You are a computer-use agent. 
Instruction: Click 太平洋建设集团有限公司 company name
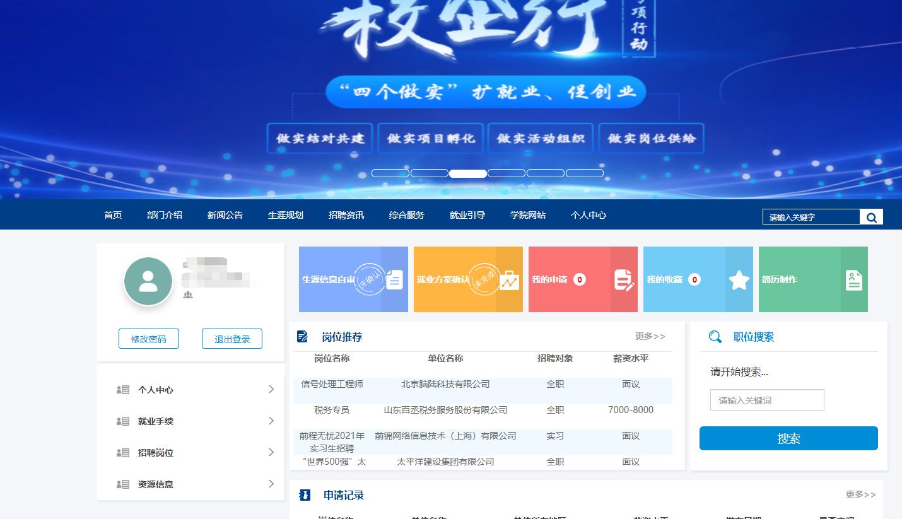[x=445, y=462]
